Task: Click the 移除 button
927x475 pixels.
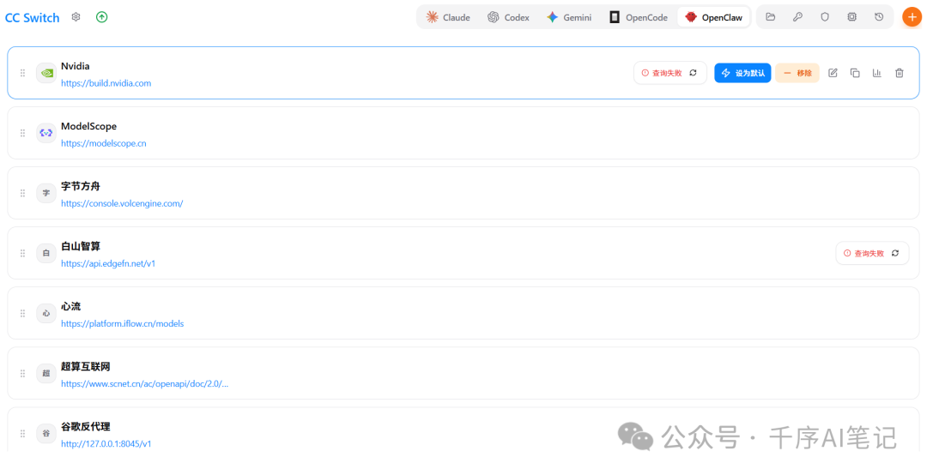Action: [797, 73]
